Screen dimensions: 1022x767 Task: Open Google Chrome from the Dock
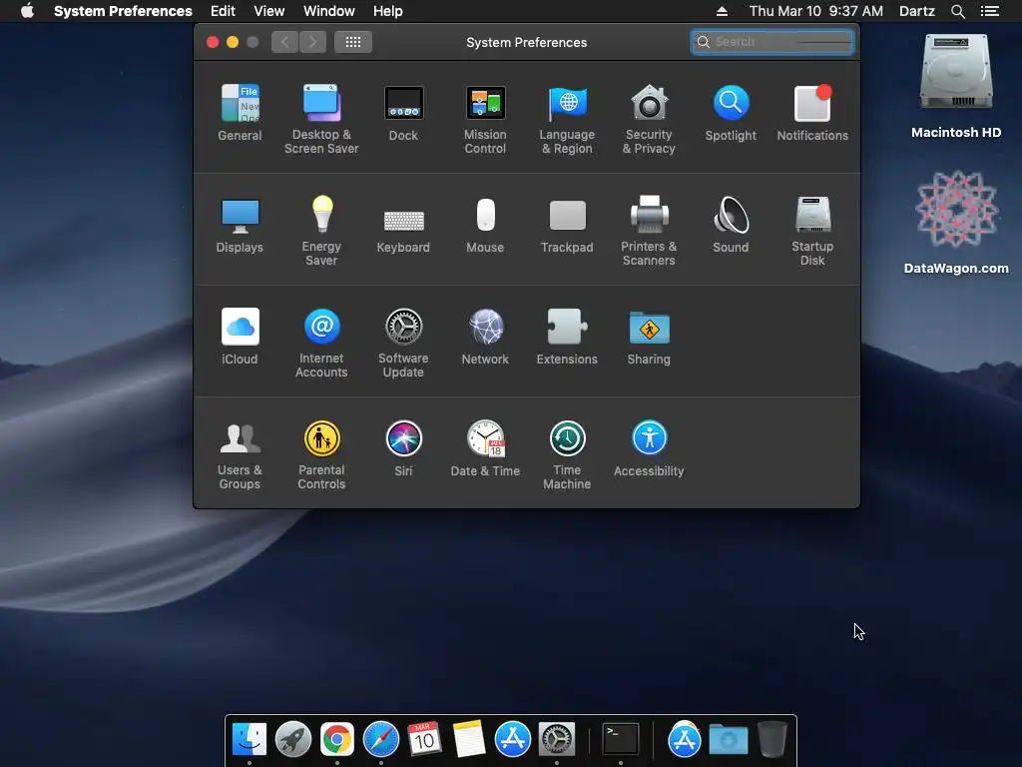[337, 739]
